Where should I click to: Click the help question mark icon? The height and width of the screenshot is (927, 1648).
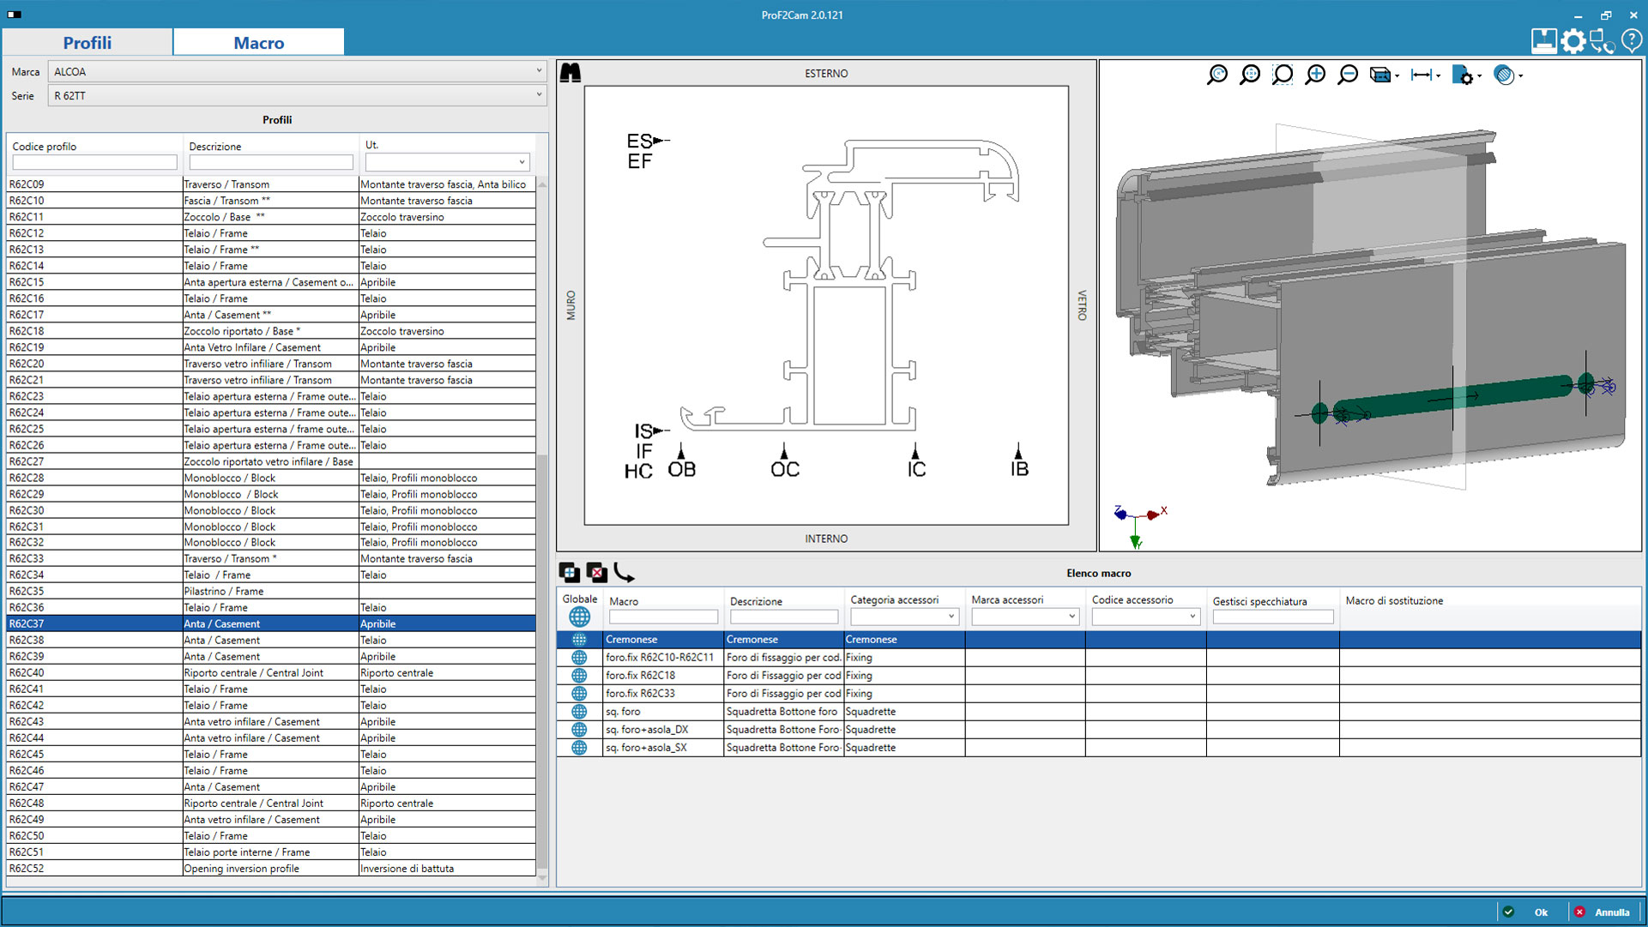click(1631, 41)
